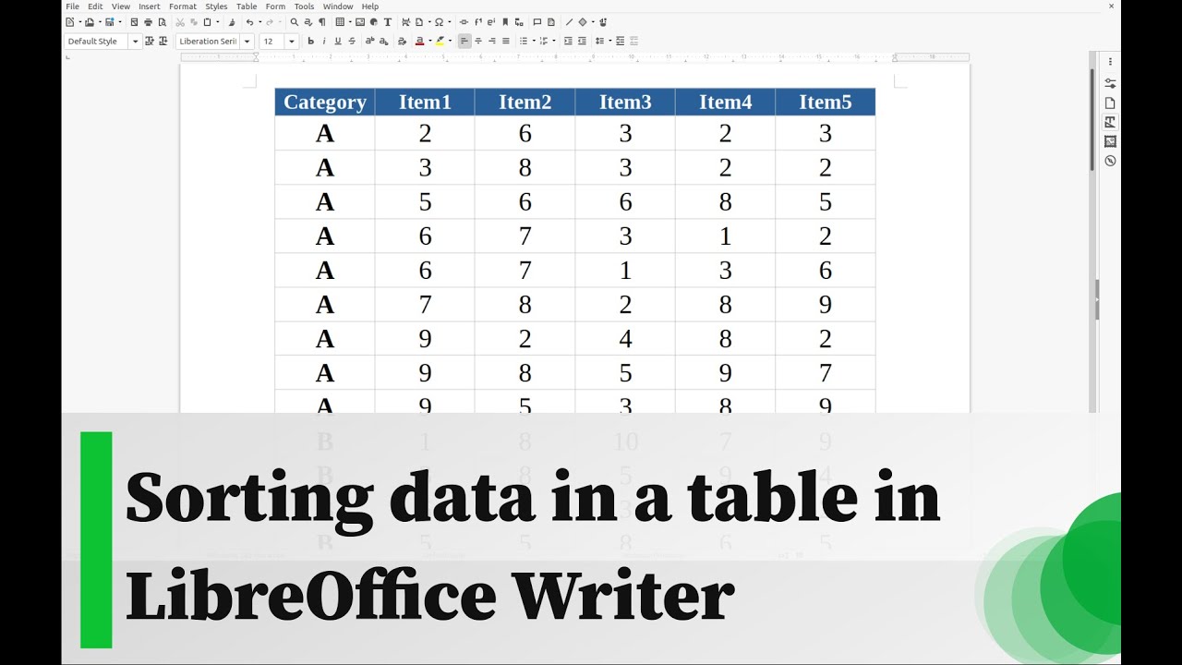Open the Paste options dropdown arrow
This screenshot has width=1182, height=665.
coord(218,22)
